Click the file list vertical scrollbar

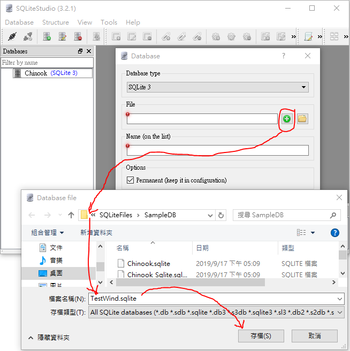point(343,255)
